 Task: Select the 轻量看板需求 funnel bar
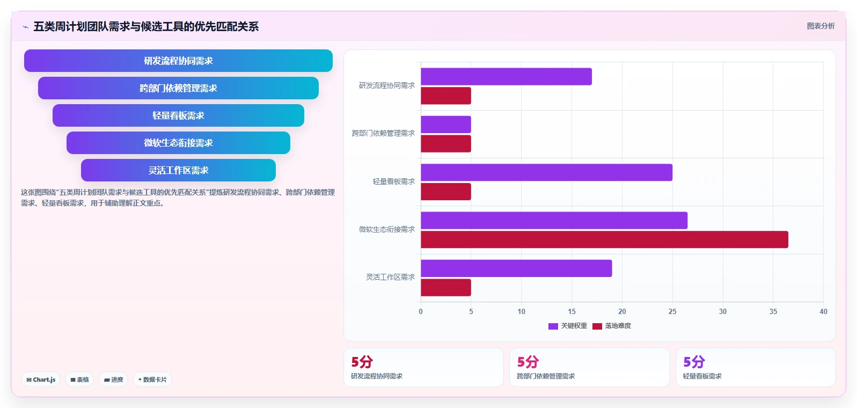pyautogui.click(x=178, y=115)
